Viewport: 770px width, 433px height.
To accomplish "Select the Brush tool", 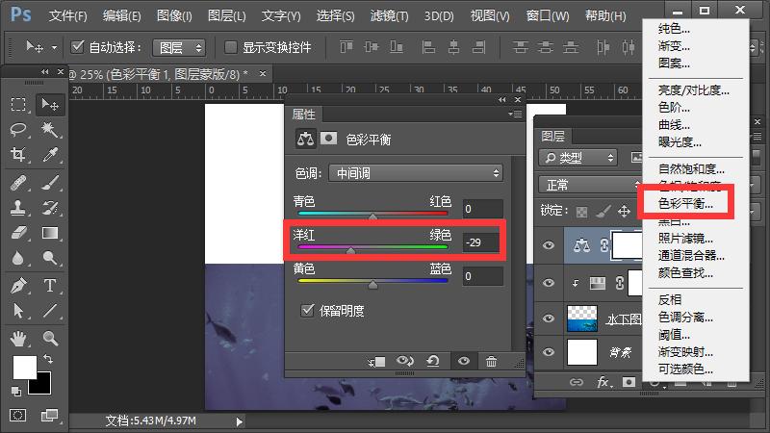I will point(50,183).
